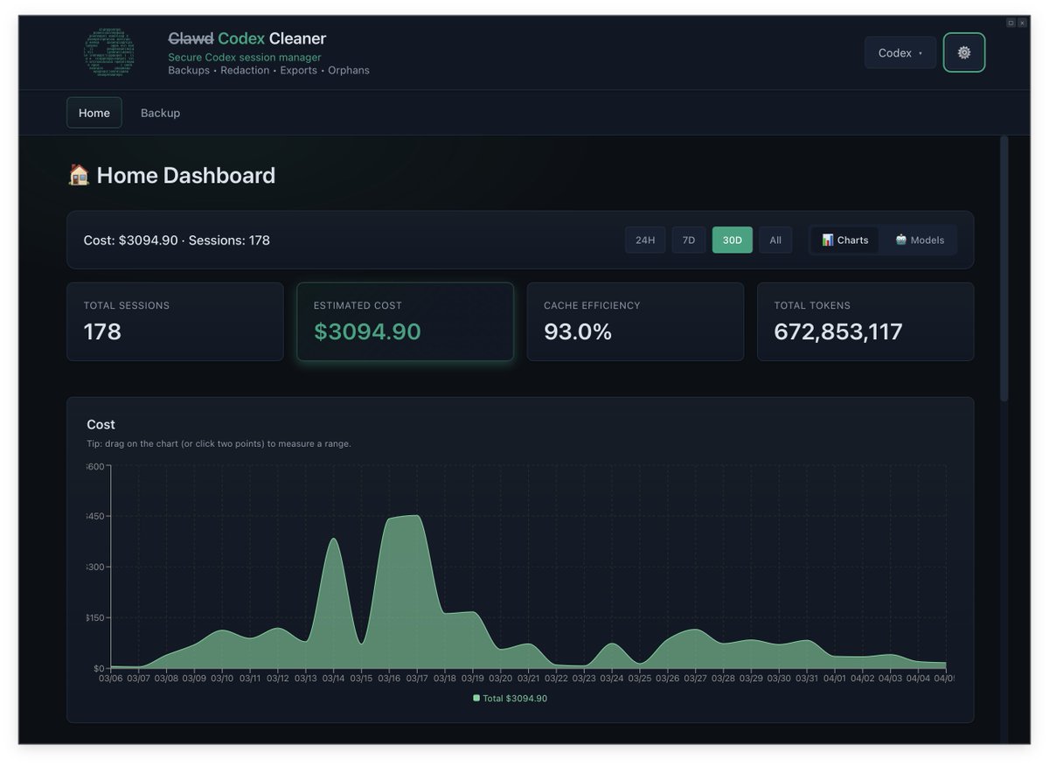Click the 'Home Dashboard' heading

point(185,175)
